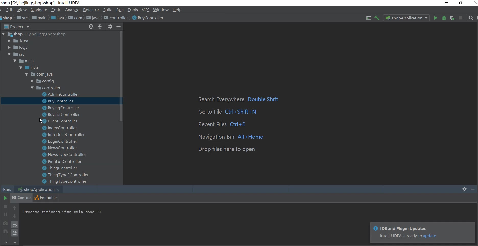478x246 pixels.
Task: Start debugging with the bug icon
Action: click(444, 18)
